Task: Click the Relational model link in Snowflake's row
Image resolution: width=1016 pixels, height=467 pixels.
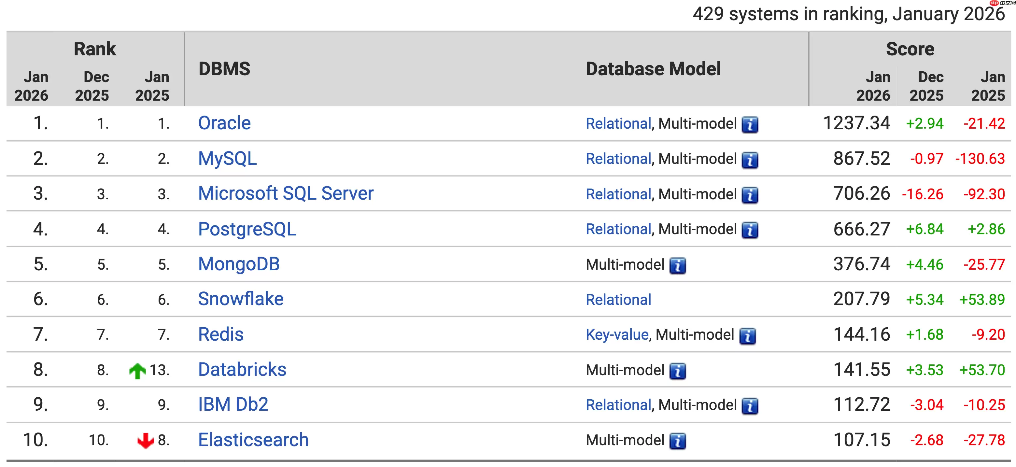Action: click(x=618, y=300)
